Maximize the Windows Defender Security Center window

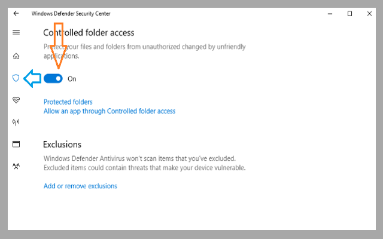coord(349,13)
